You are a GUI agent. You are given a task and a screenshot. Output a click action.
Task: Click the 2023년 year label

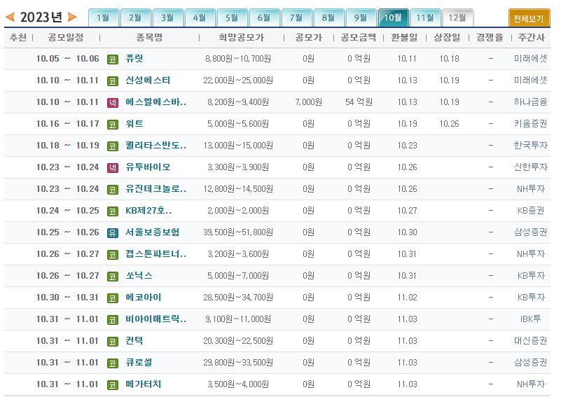(x=41, y=18)
